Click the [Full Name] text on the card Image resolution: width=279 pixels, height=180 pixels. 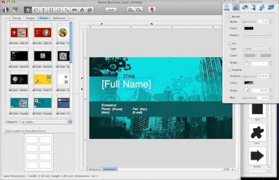pyautogui.click(x=126, y=84)
